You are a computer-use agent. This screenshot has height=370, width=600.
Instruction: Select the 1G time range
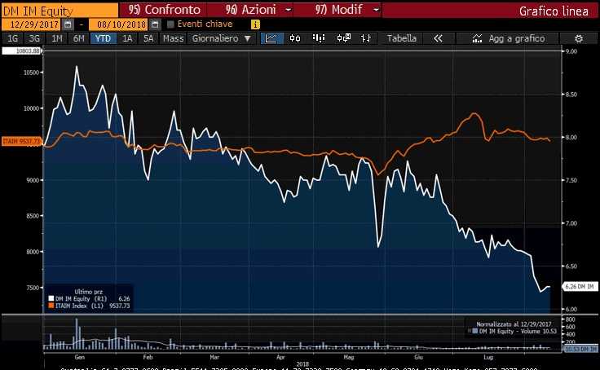tap(12, 38)
